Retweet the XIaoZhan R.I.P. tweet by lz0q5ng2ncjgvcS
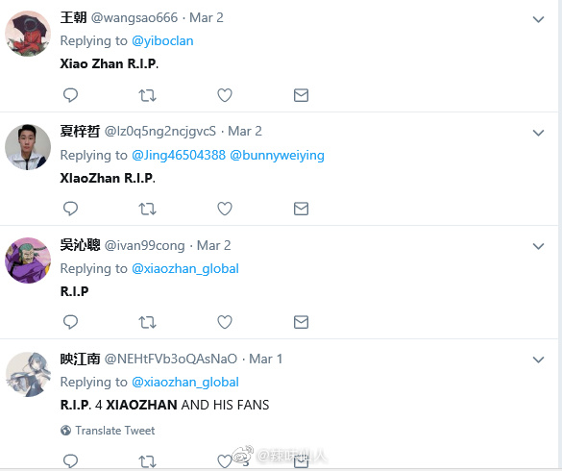This screenshot has height=471, width=562. click(147, 209)
